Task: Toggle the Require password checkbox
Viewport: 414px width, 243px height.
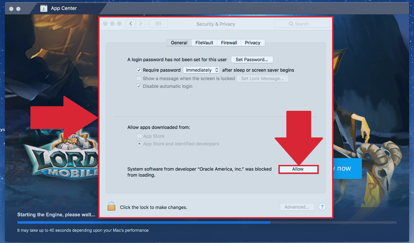Action: click(139, 70)
